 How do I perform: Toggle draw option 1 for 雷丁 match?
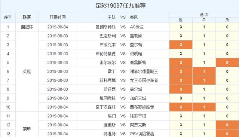click(x=204, y=71)
